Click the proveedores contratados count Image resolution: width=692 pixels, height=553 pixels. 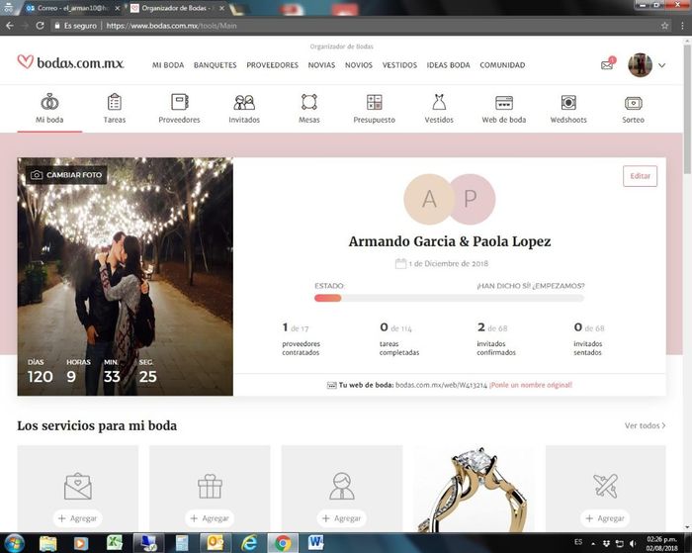point(302,338)
